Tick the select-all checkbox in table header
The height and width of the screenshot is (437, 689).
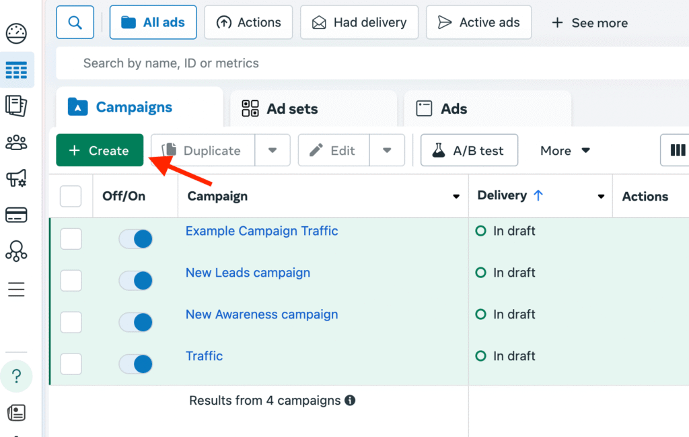[x=71, y=197]
